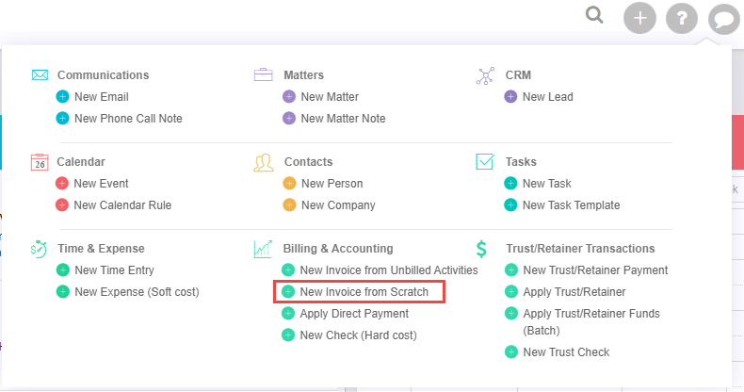Select New Matter Note
Image resolution: width=744 pixels, height=392 pixels.
pyautogui.click(x=343, y=118)
